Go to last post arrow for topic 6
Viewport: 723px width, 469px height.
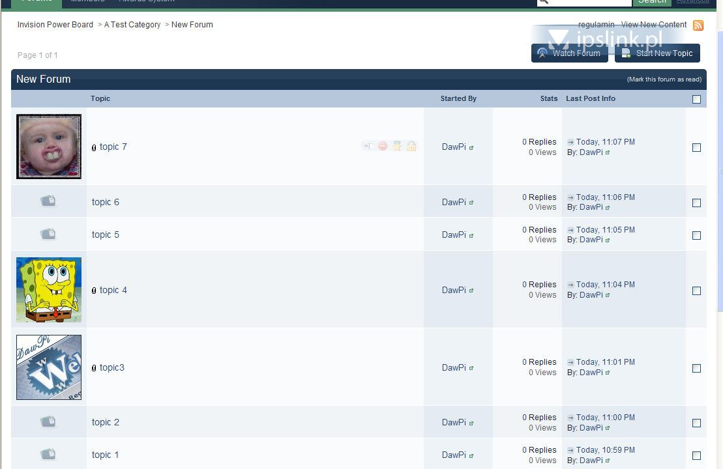point(570,197)
